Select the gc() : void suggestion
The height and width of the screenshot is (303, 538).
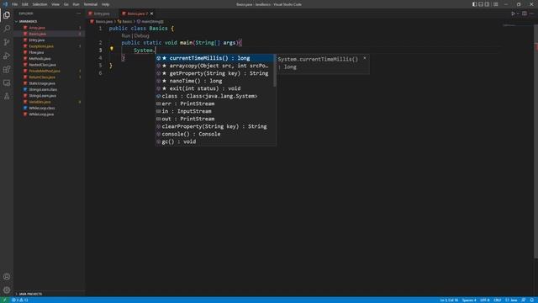point(216,141)
